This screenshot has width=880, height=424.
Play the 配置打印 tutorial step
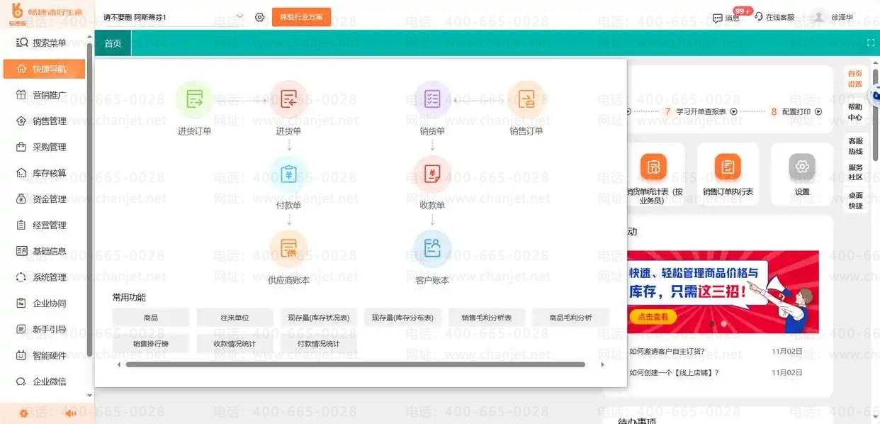pos(818,111)
